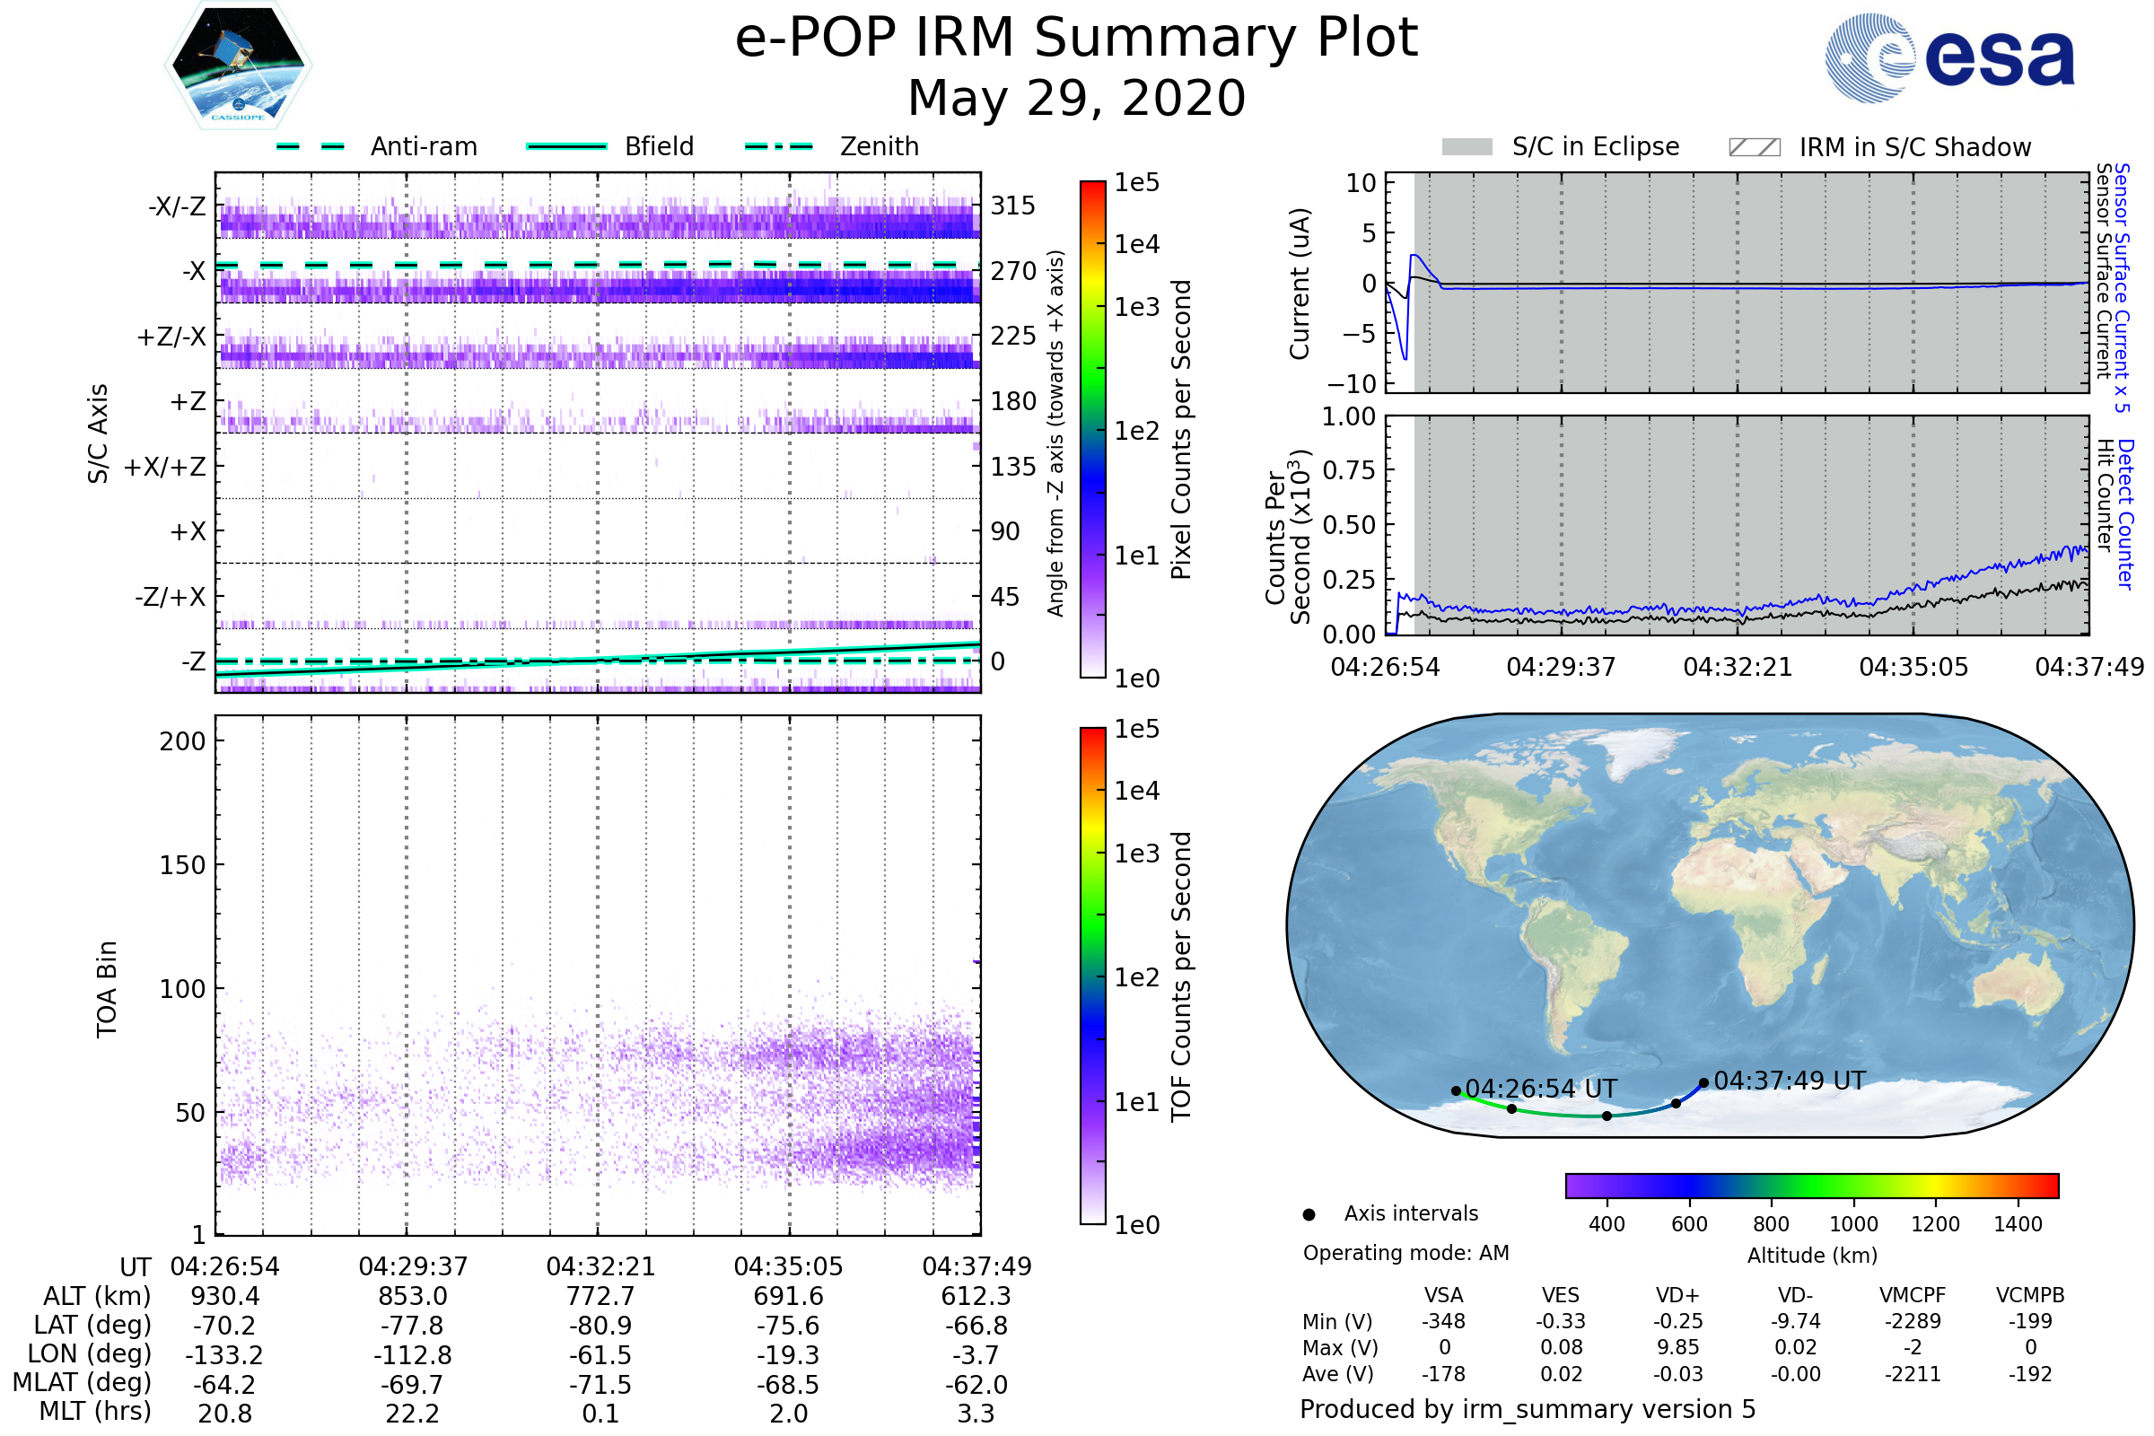Click the Bfield solid legend line
This screenshot has width=2154, height=1436.
tap(566, 146)
